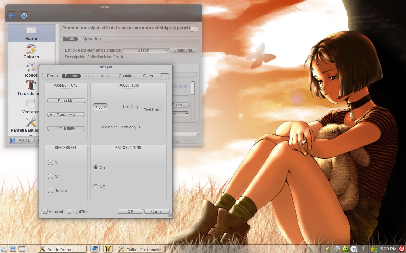Open the Bespin widget style dropdown
The width and height of the screenshot is (406, 253).
[x=146, y=50]
